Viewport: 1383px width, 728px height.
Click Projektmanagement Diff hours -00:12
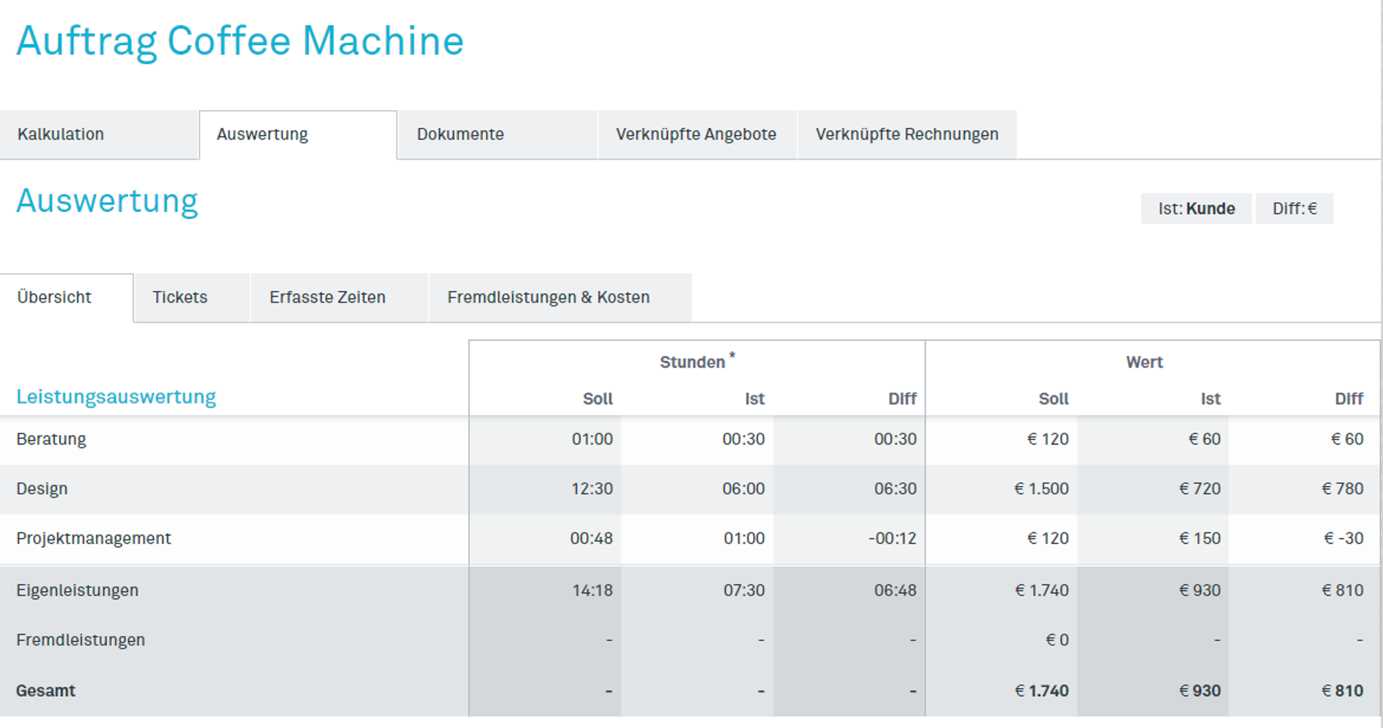tap(892, 539)
